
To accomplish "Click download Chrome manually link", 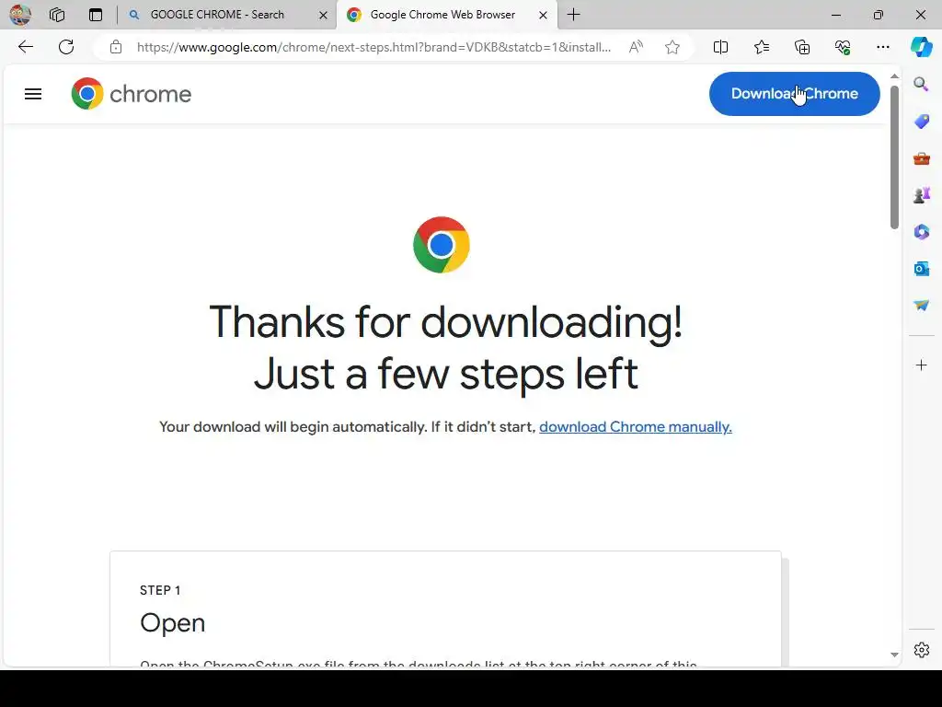I will [635, 427].
